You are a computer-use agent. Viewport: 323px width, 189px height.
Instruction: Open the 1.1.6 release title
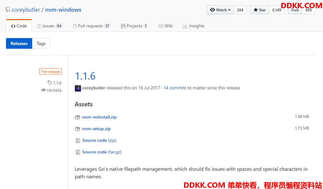click(x=85, y=76)
